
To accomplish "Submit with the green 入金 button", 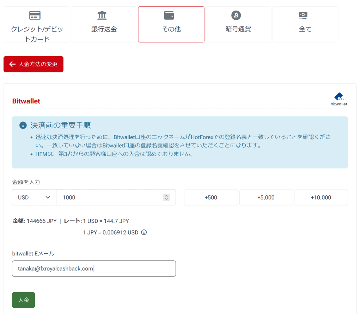I will pos(24,300).
